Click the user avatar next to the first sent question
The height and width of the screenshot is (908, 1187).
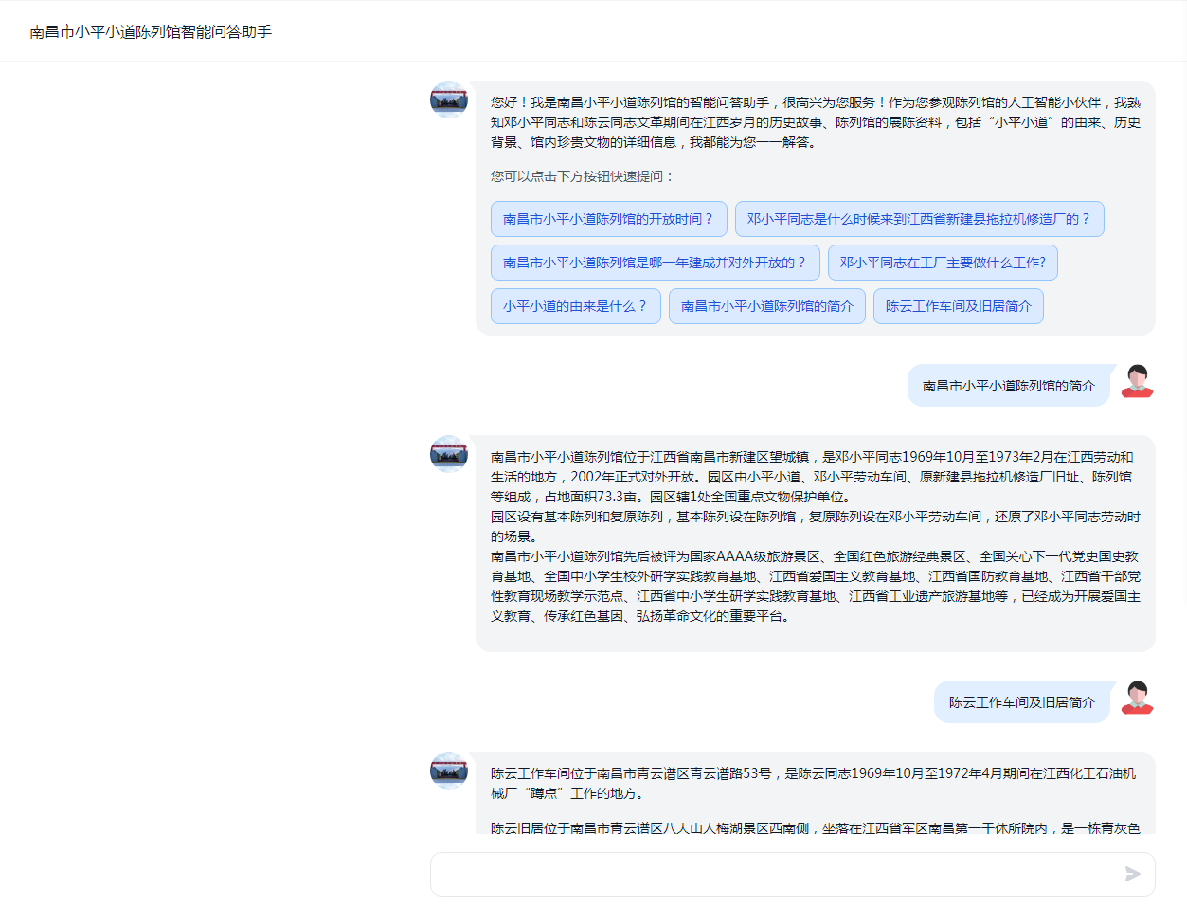pyautogui.click(x=1137, y=381)
